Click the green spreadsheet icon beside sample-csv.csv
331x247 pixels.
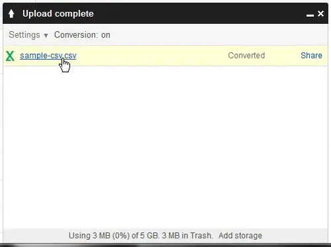pos(10,56)
